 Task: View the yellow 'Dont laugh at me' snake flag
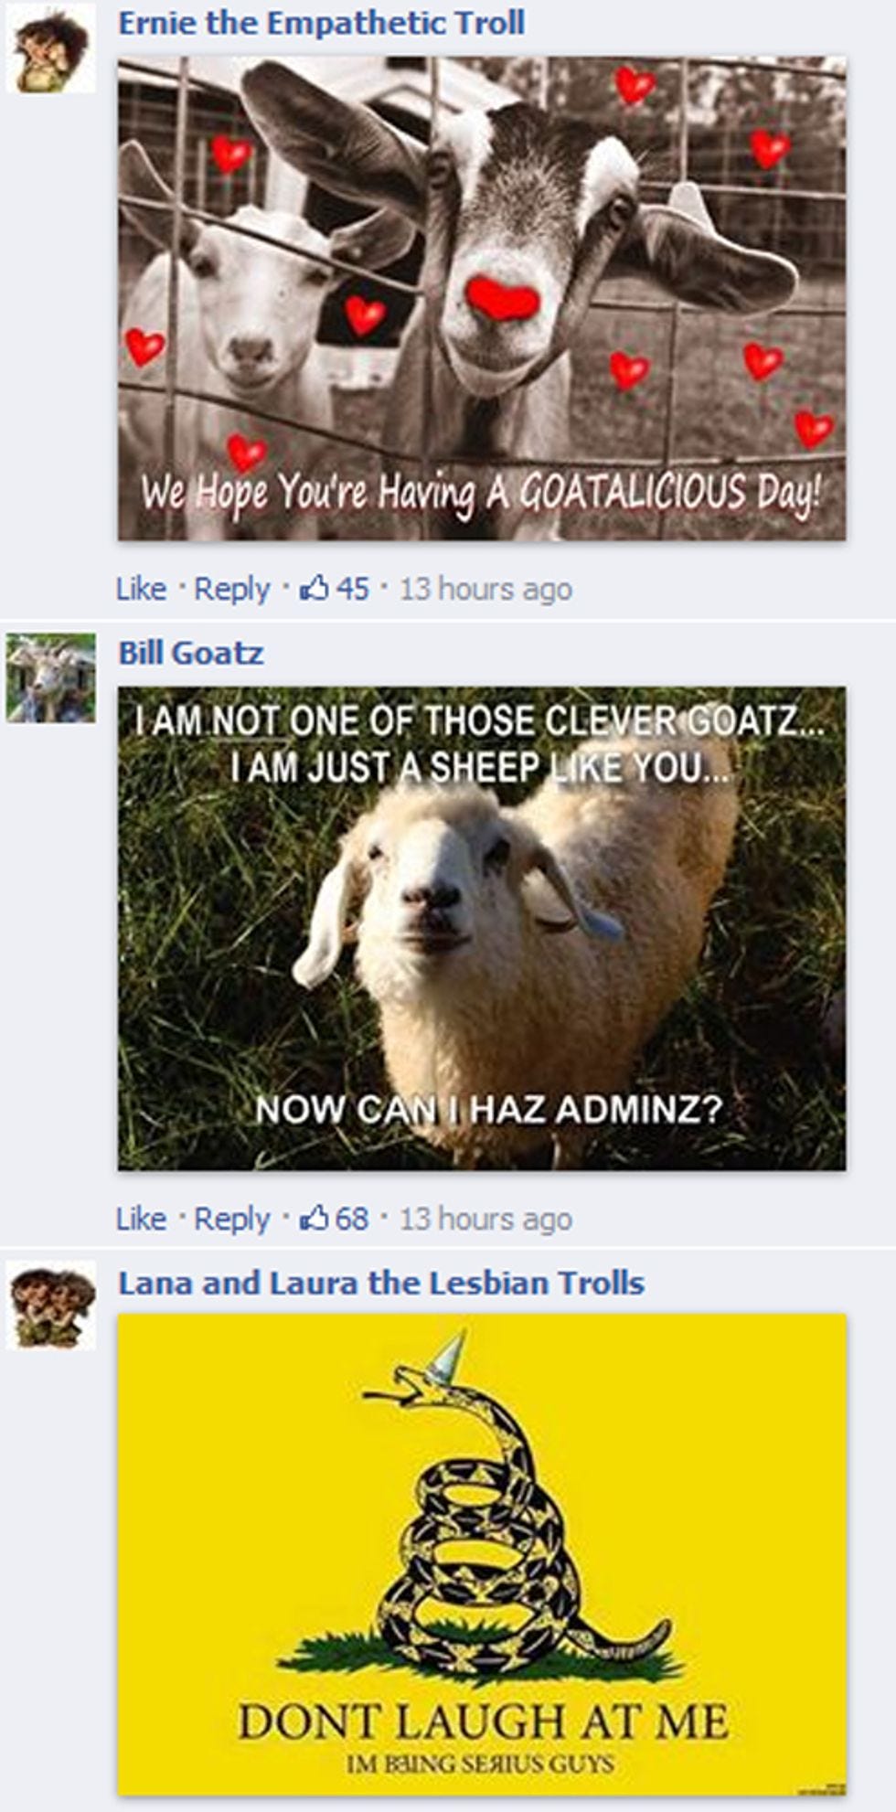click(482, 1555)
